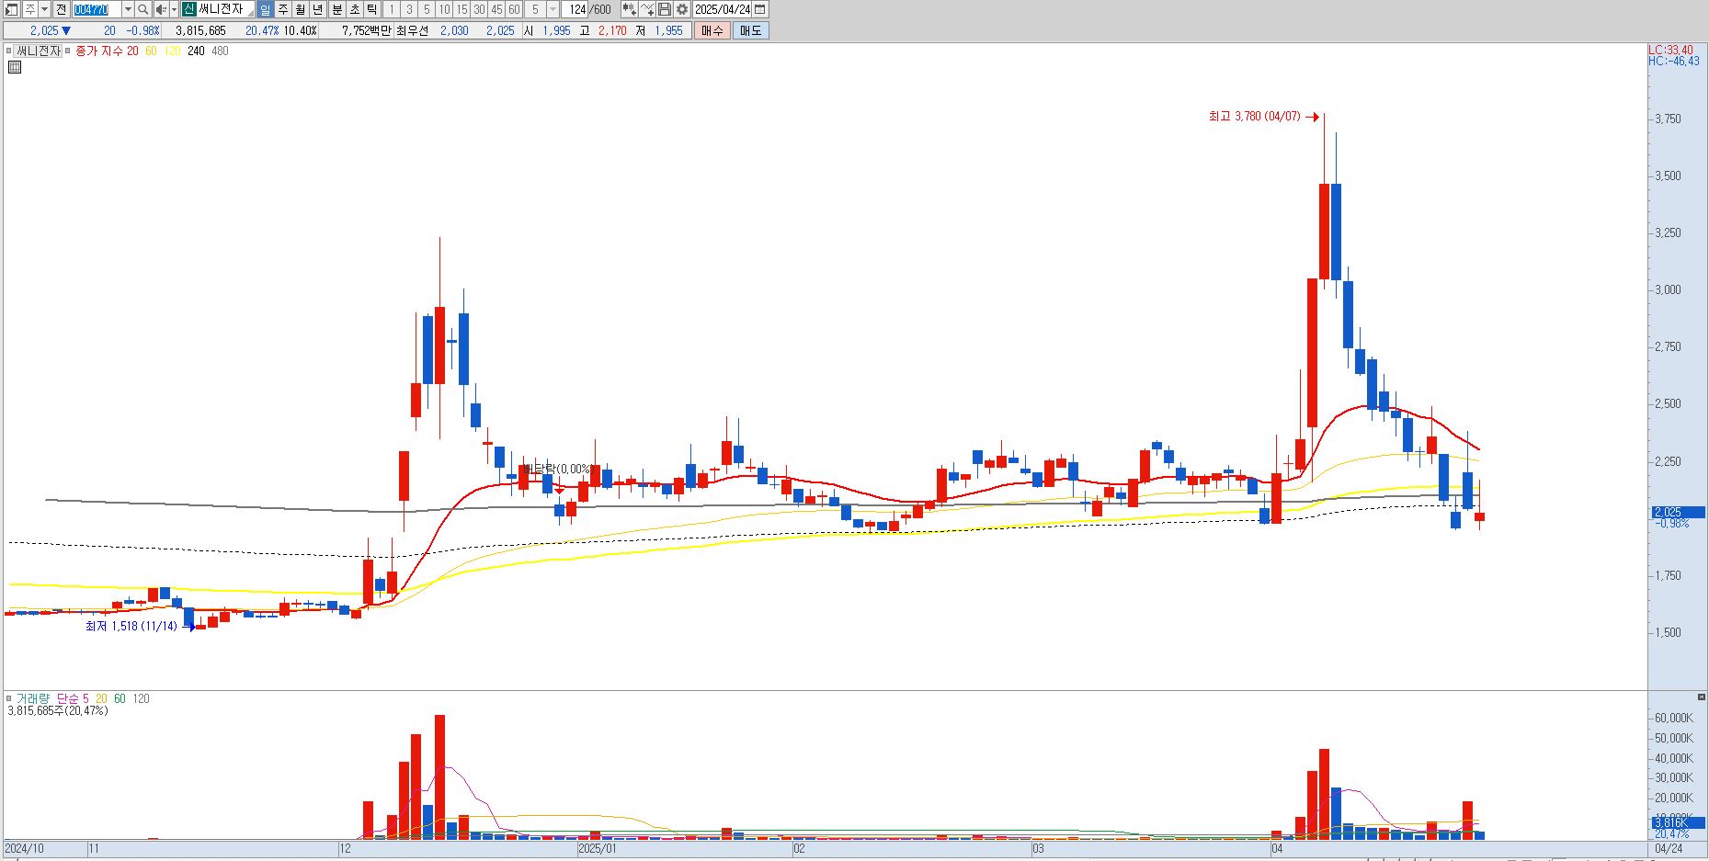Click the 전 button beside the code field
The height and width of the screenshot is (861, 1709).
62,9
